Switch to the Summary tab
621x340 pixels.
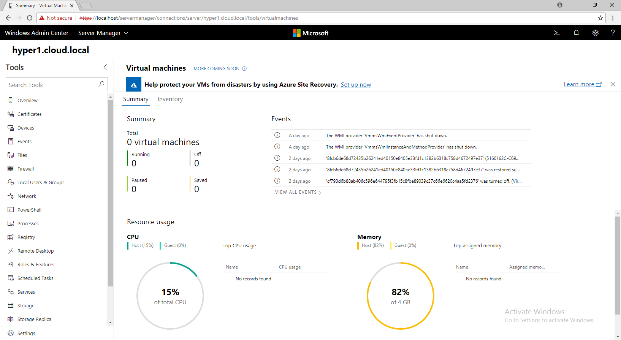point(136,99)
